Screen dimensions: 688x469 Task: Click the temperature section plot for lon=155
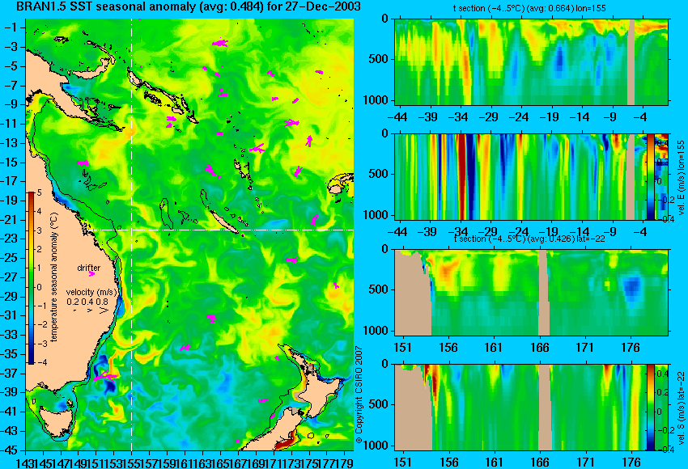tap(531, 61)
